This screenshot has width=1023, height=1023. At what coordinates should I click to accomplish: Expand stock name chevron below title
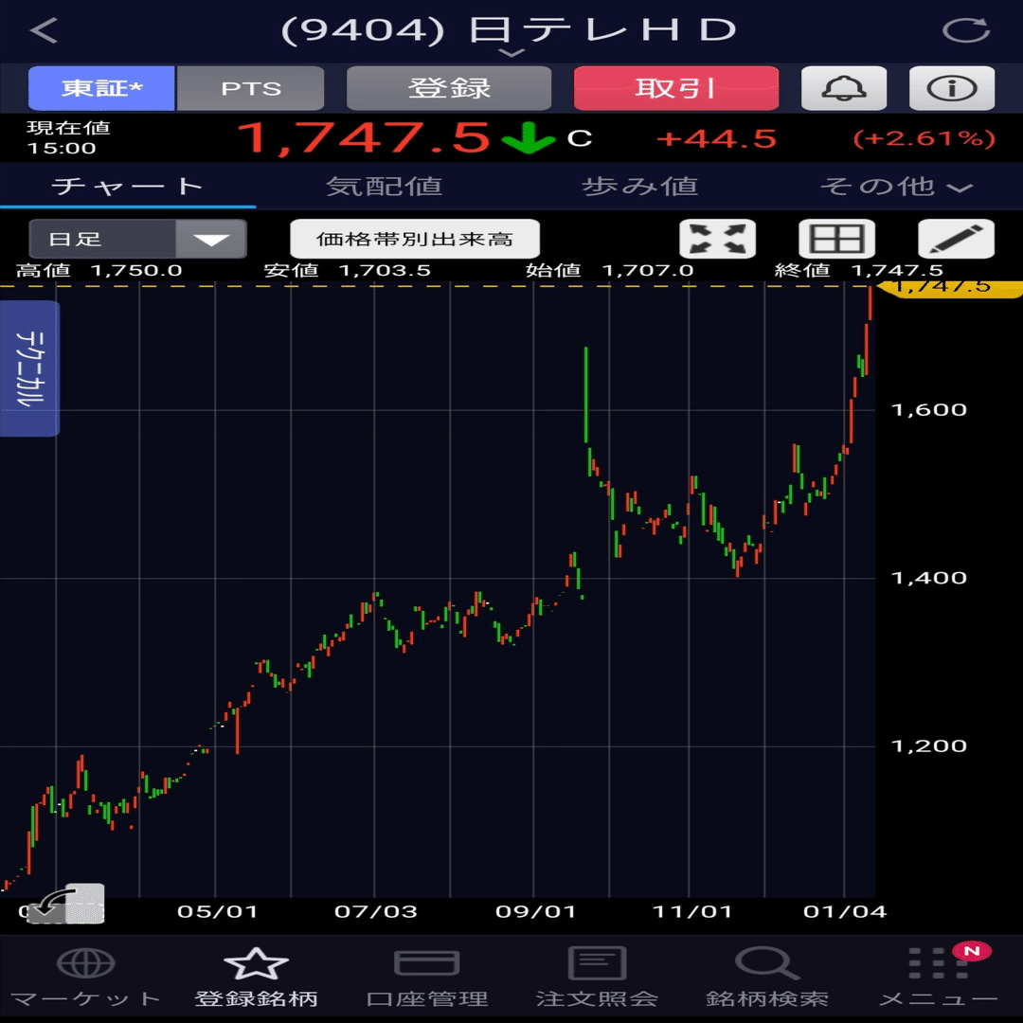(512, 53)
